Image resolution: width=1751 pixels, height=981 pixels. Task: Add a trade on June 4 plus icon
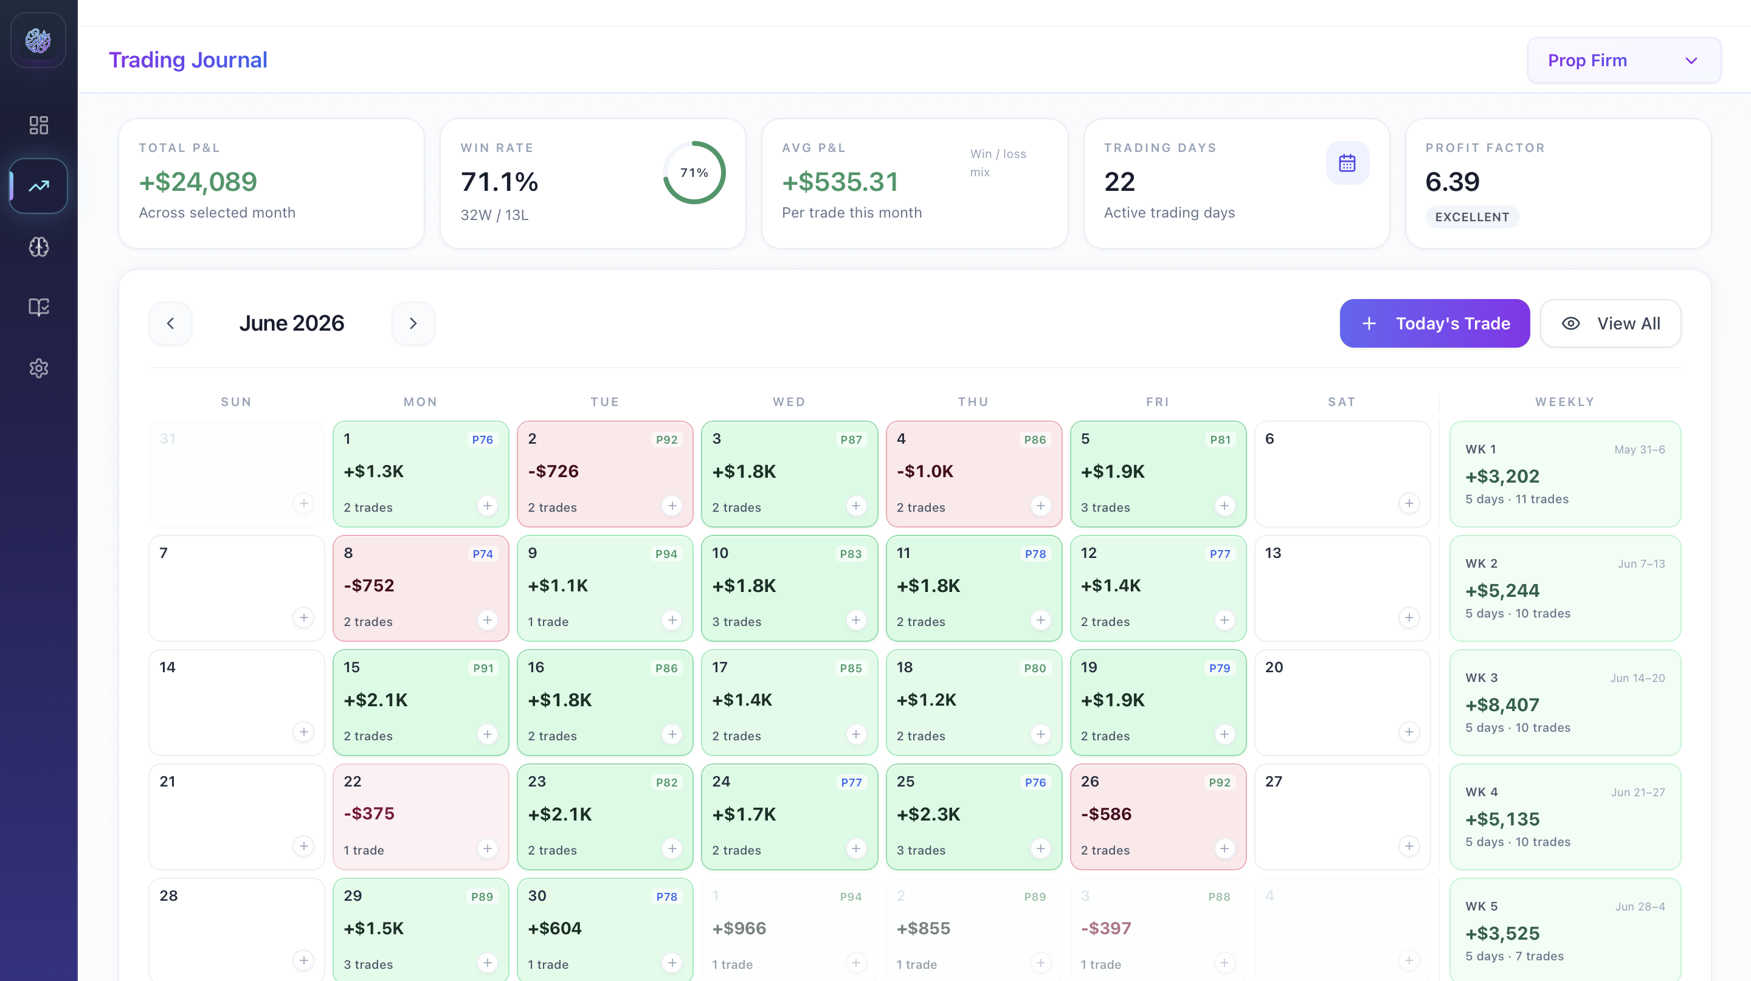point(1041,506)
